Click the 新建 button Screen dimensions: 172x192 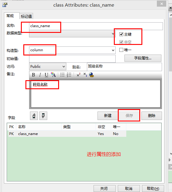click(108, 116)
